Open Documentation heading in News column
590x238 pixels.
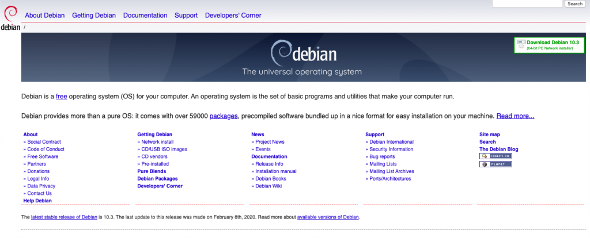[269, 156]
